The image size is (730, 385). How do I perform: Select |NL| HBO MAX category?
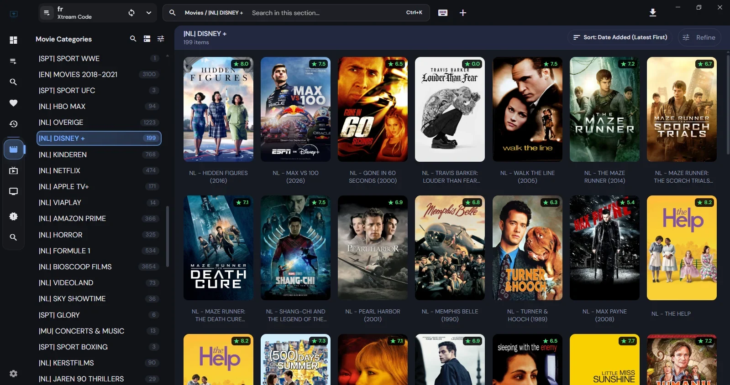99,106
